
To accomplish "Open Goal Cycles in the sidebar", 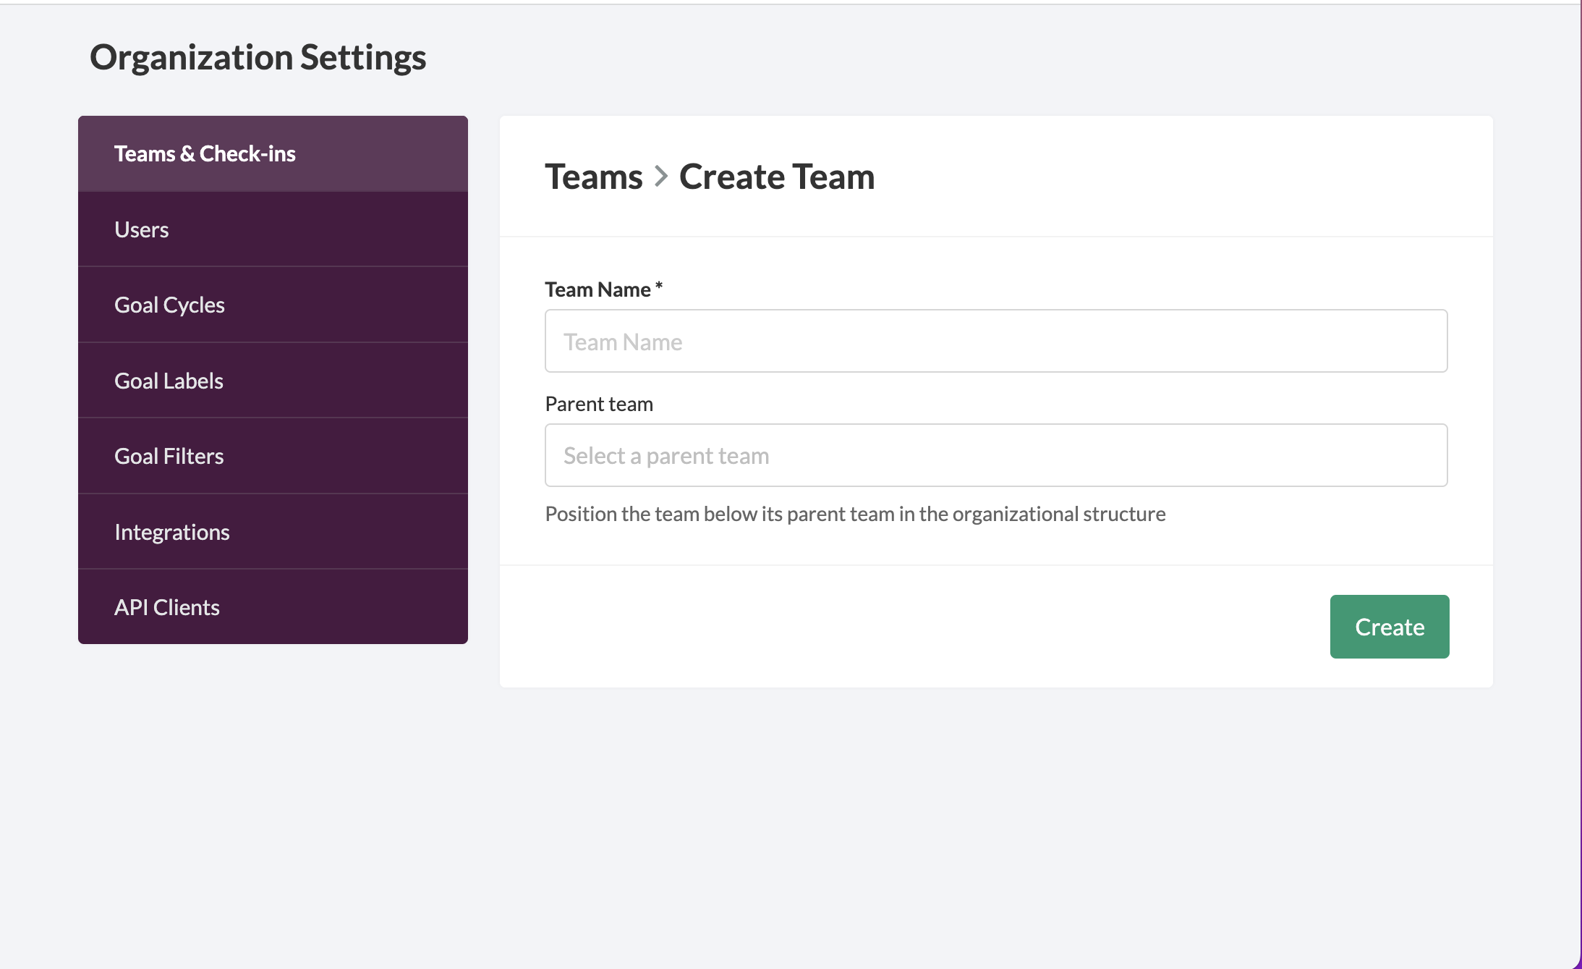I will [273, 305].
